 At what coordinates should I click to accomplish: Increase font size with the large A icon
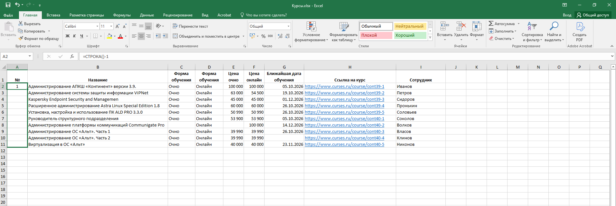117,26
